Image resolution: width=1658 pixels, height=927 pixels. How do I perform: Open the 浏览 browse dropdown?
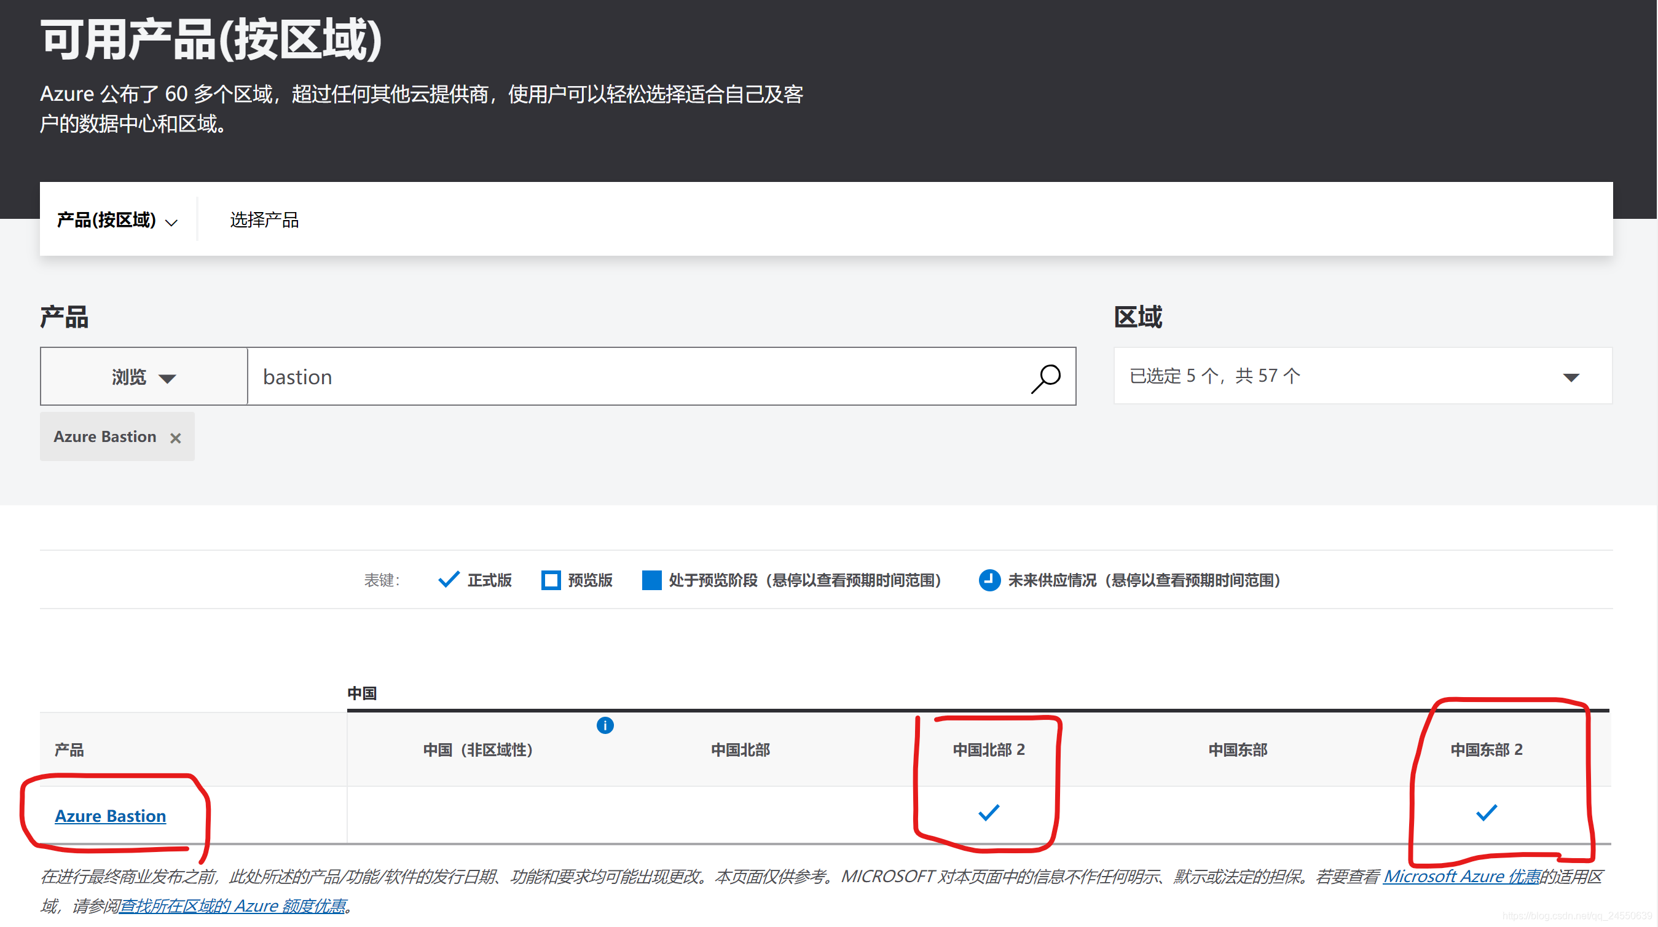click(144, 377)
